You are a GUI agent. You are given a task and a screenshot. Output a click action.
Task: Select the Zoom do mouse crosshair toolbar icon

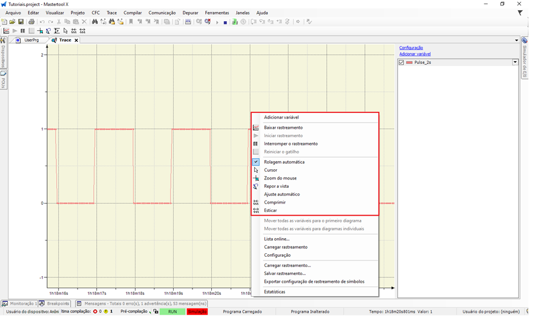[40, 31]
